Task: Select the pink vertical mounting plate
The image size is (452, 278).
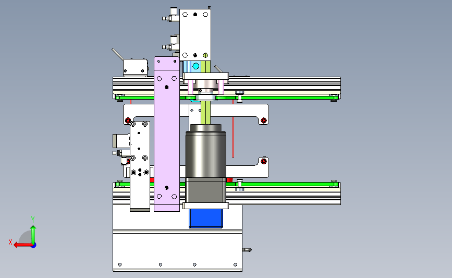Action: pyautogui.click(x=167, y=134)
